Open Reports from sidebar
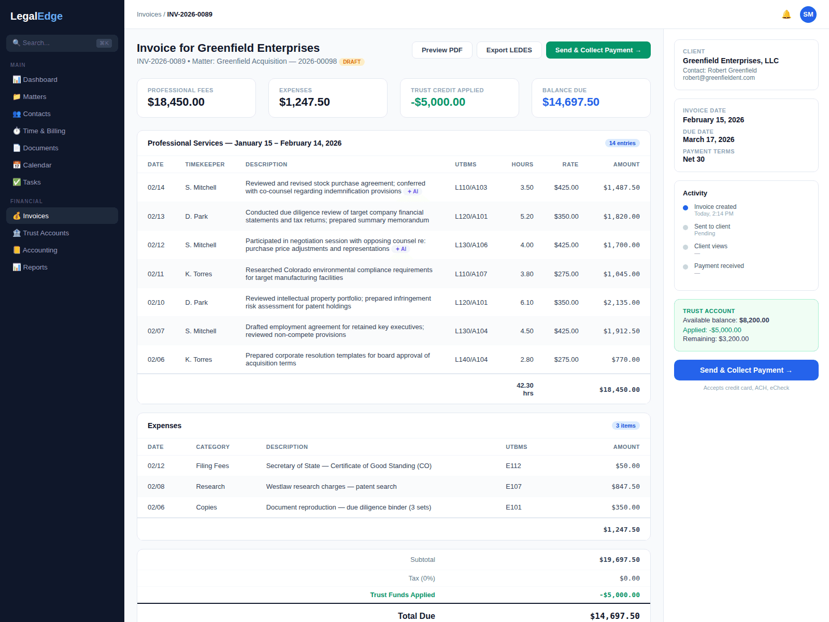The image size is (829, 622). tap(62, 267)
